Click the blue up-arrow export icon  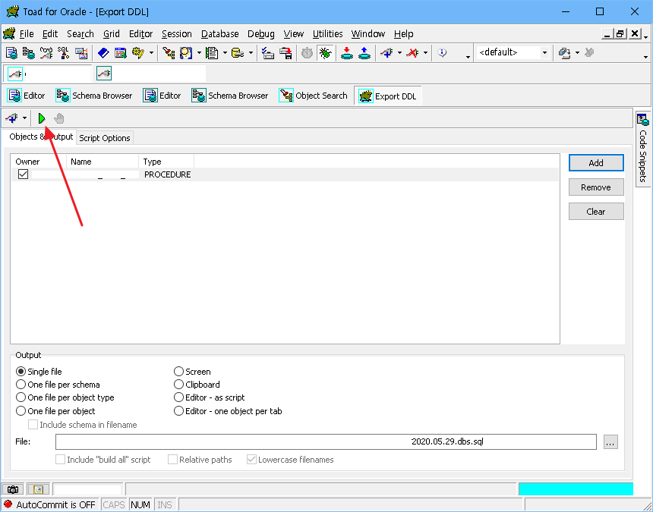pos(364,53)
